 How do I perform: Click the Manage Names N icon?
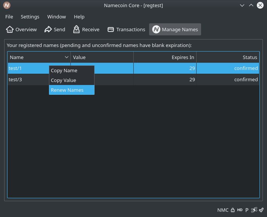156,29
